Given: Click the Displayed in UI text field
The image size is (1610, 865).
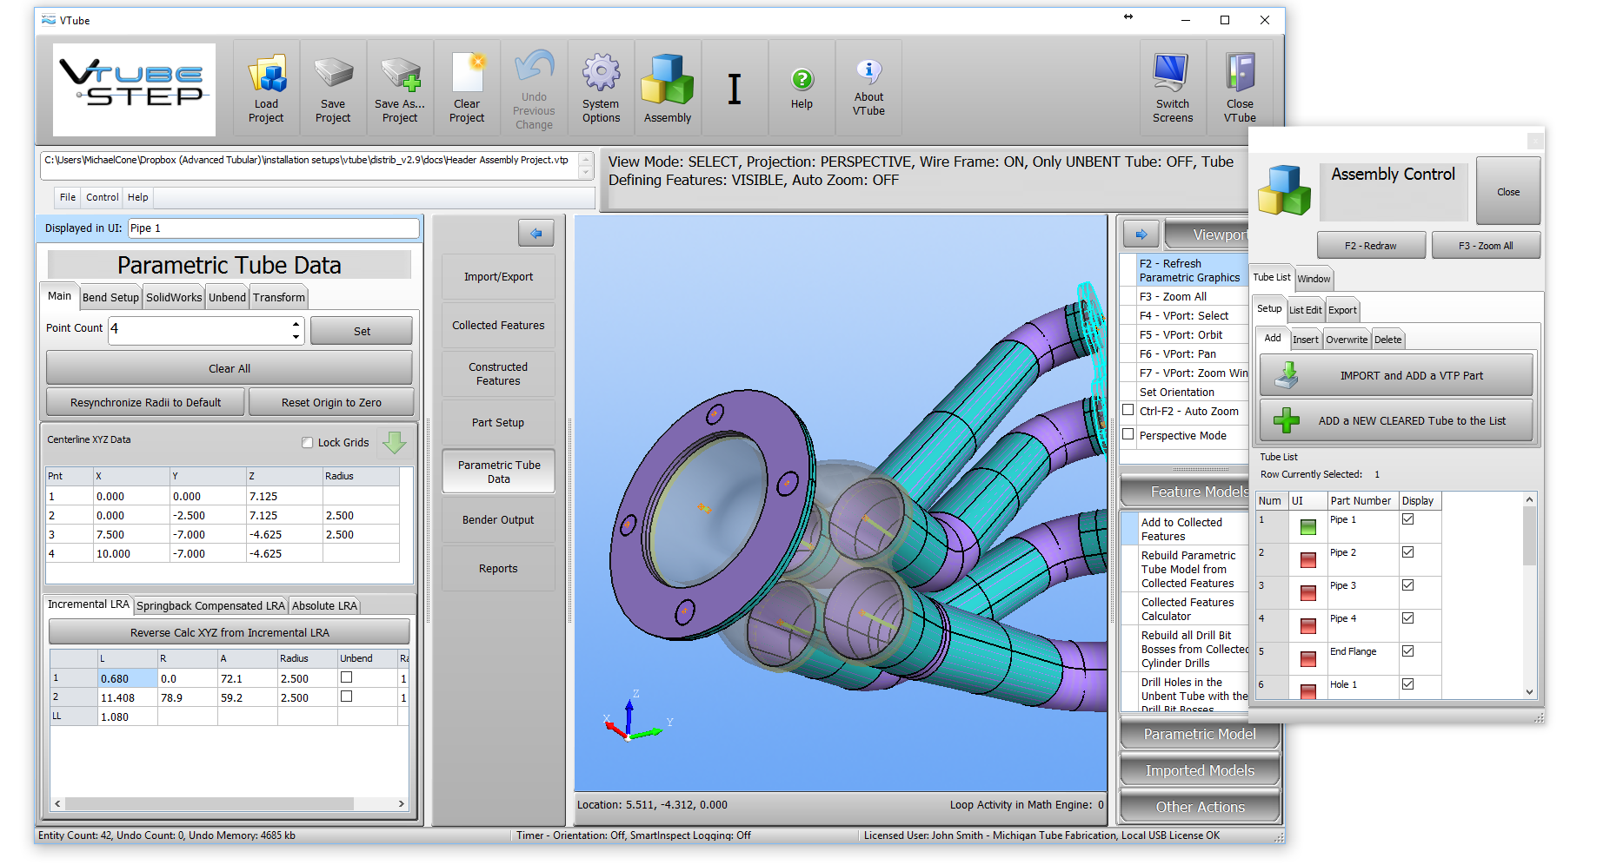Looking at the screenshot, I should pyautogui.click(x=273, y=228).
